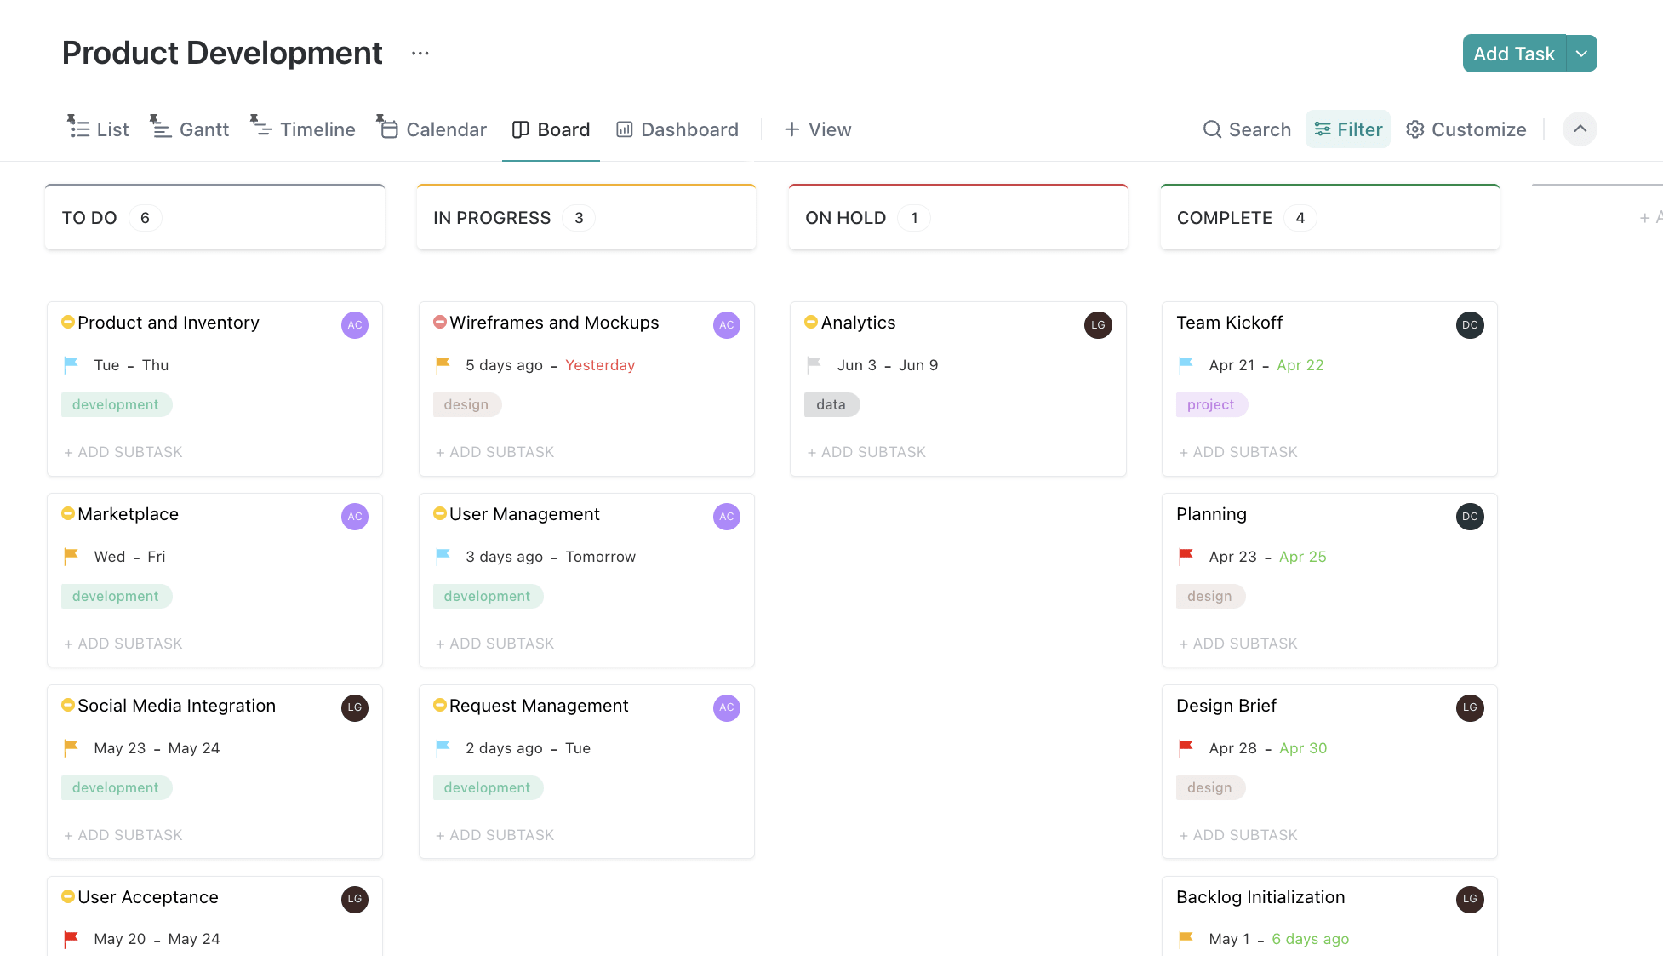Image resolution: width=1663 pixels, height=967 pixels.
Task: Click the yellow priority dot on Marketplace
Action: click(66, 513)
